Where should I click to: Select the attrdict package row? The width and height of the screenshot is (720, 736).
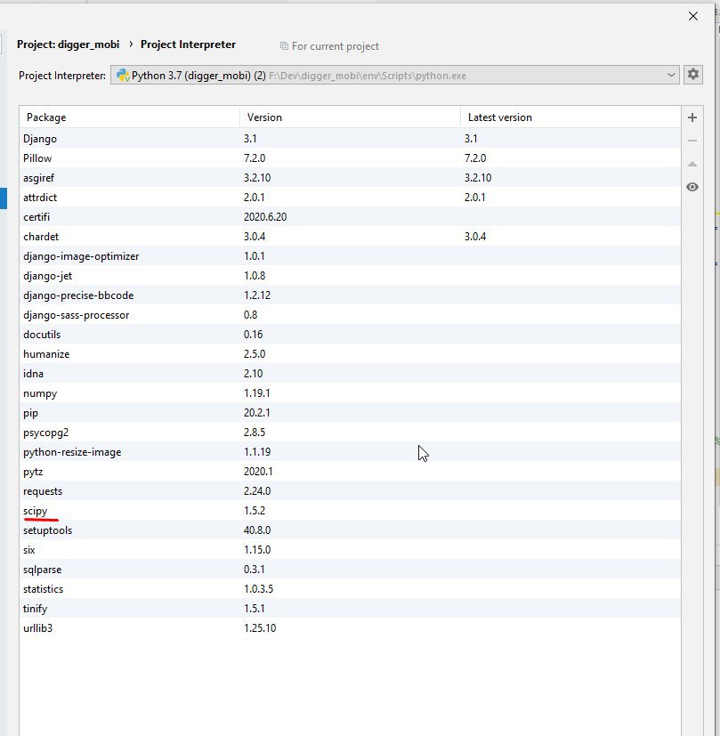pos(350,198)
